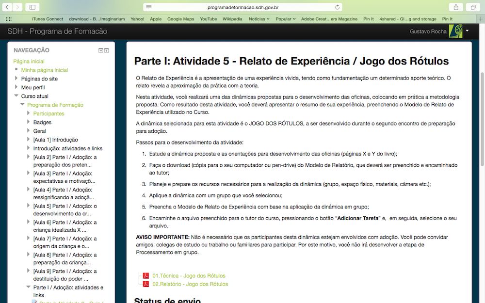The width and height of the screenshot is (485, 303).
Task: Collapse the Curso atual tree node
Action: click(16, 96)
